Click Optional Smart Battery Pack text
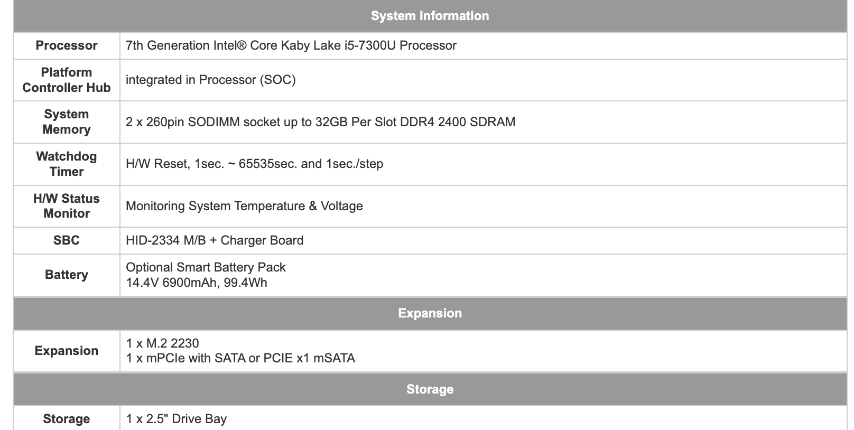 pyautogui.click(x=206, y=267)
